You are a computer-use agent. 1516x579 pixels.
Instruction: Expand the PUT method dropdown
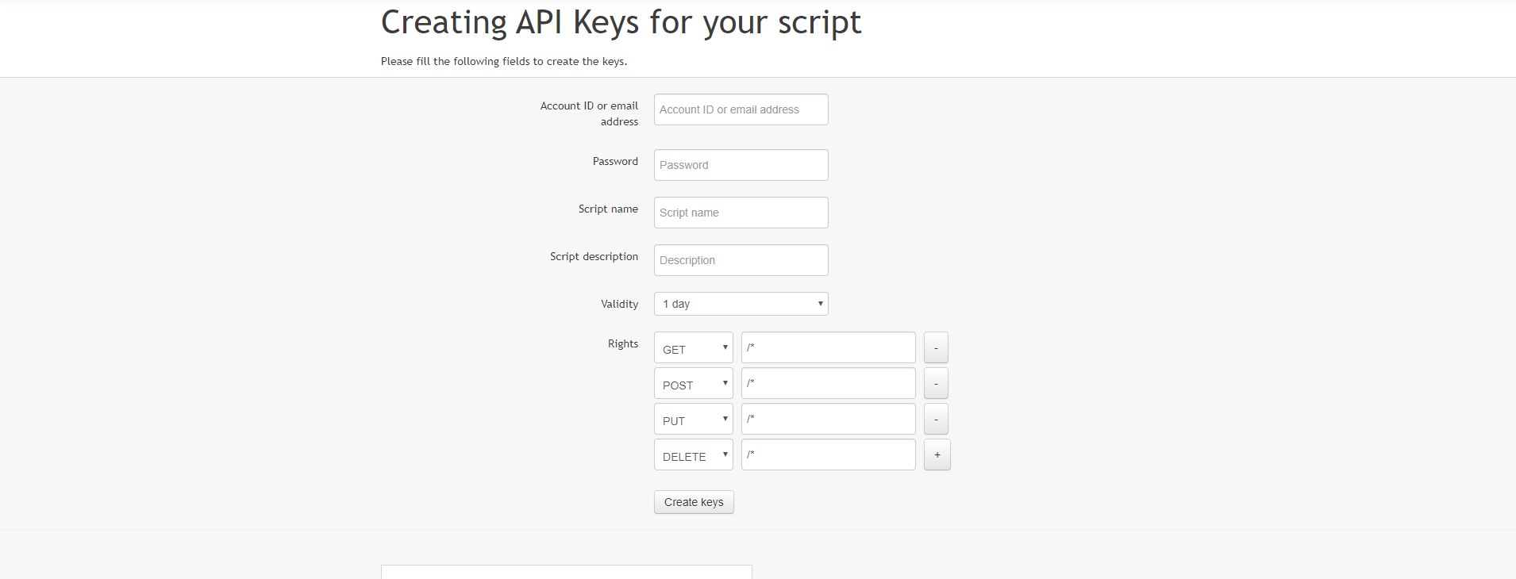click(x=693, y=420)
